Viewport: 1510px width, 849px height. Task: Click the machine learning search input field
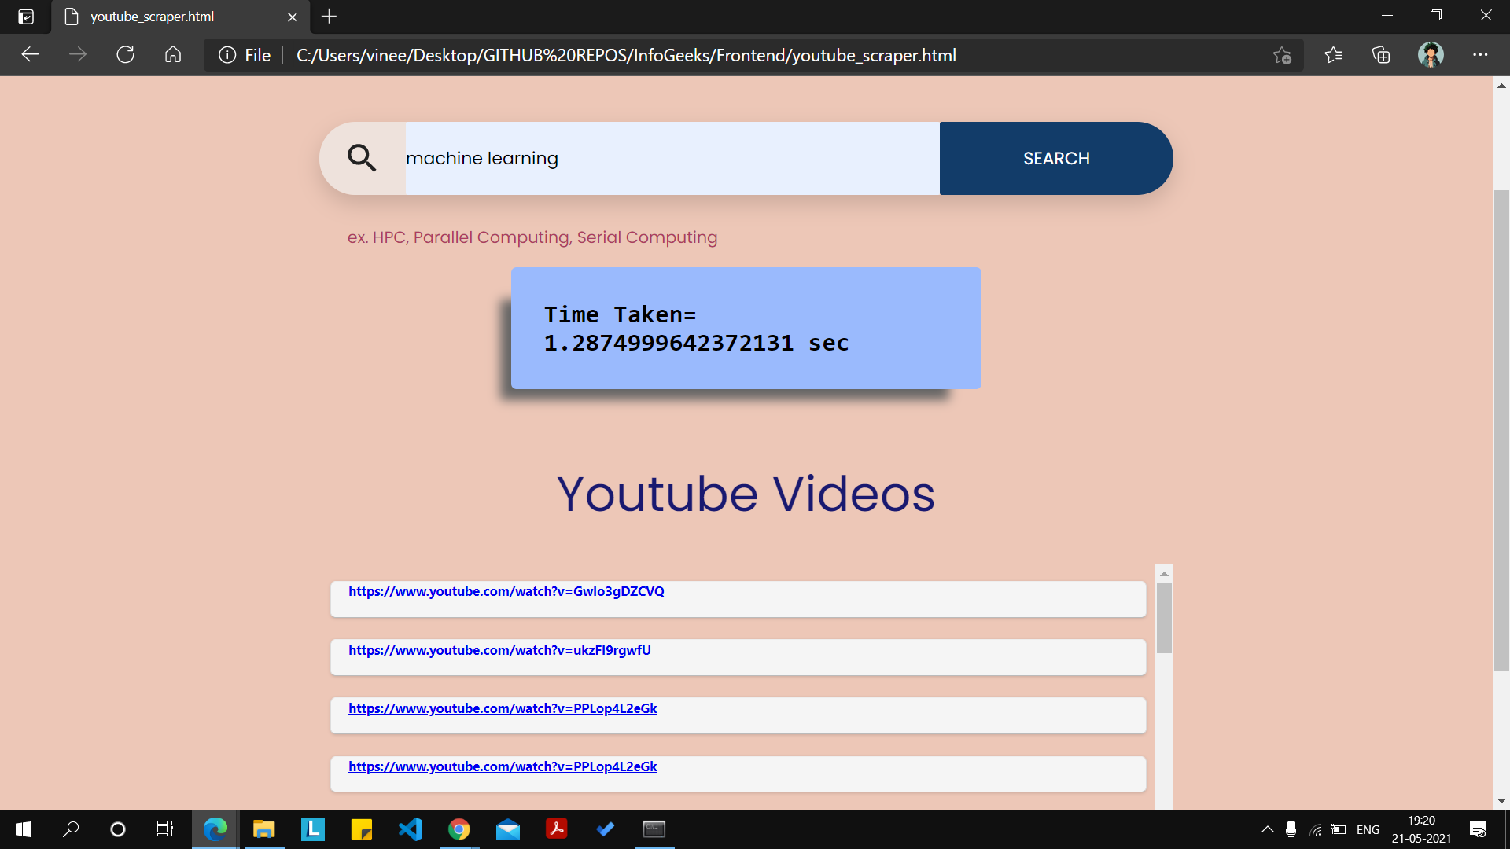[671, 158]
